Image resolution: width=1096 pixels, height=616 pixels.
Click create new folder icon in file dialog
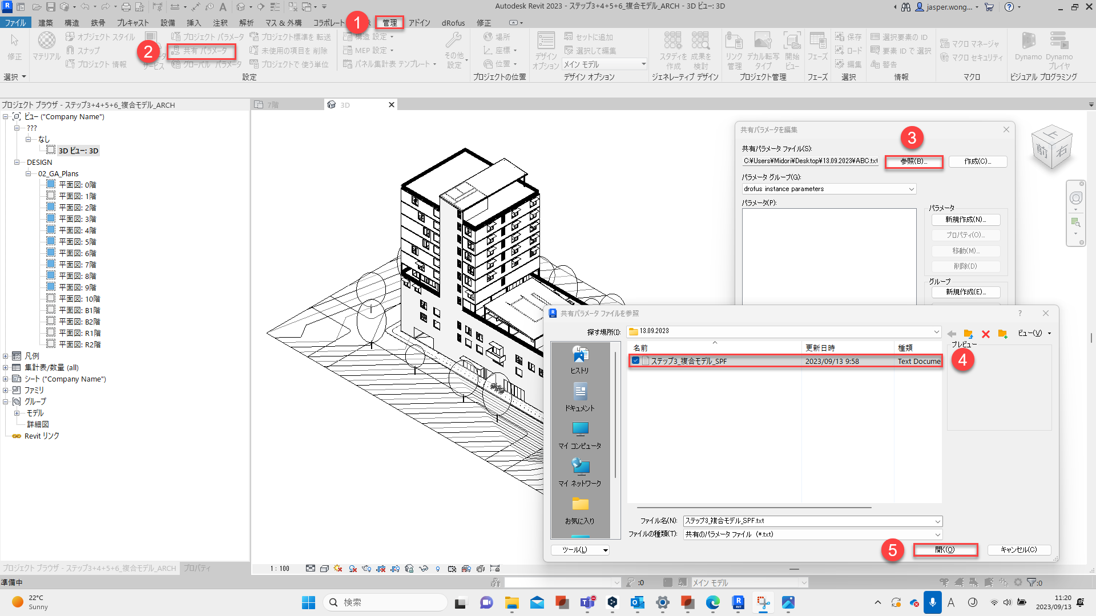tap(1003, 334)
